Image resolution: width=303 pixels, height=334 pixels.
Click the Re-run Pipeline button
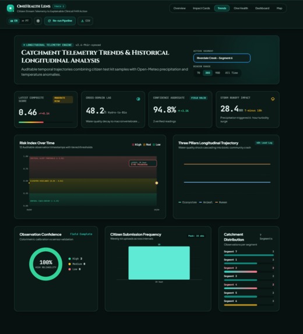pos(60,21)
